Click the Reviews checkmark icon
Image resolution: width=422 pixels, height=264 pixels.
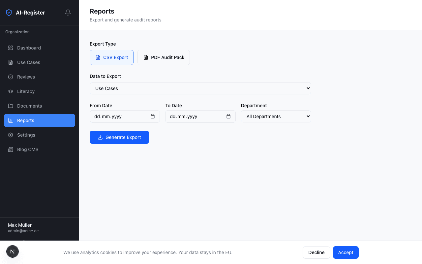click(10, 77)
